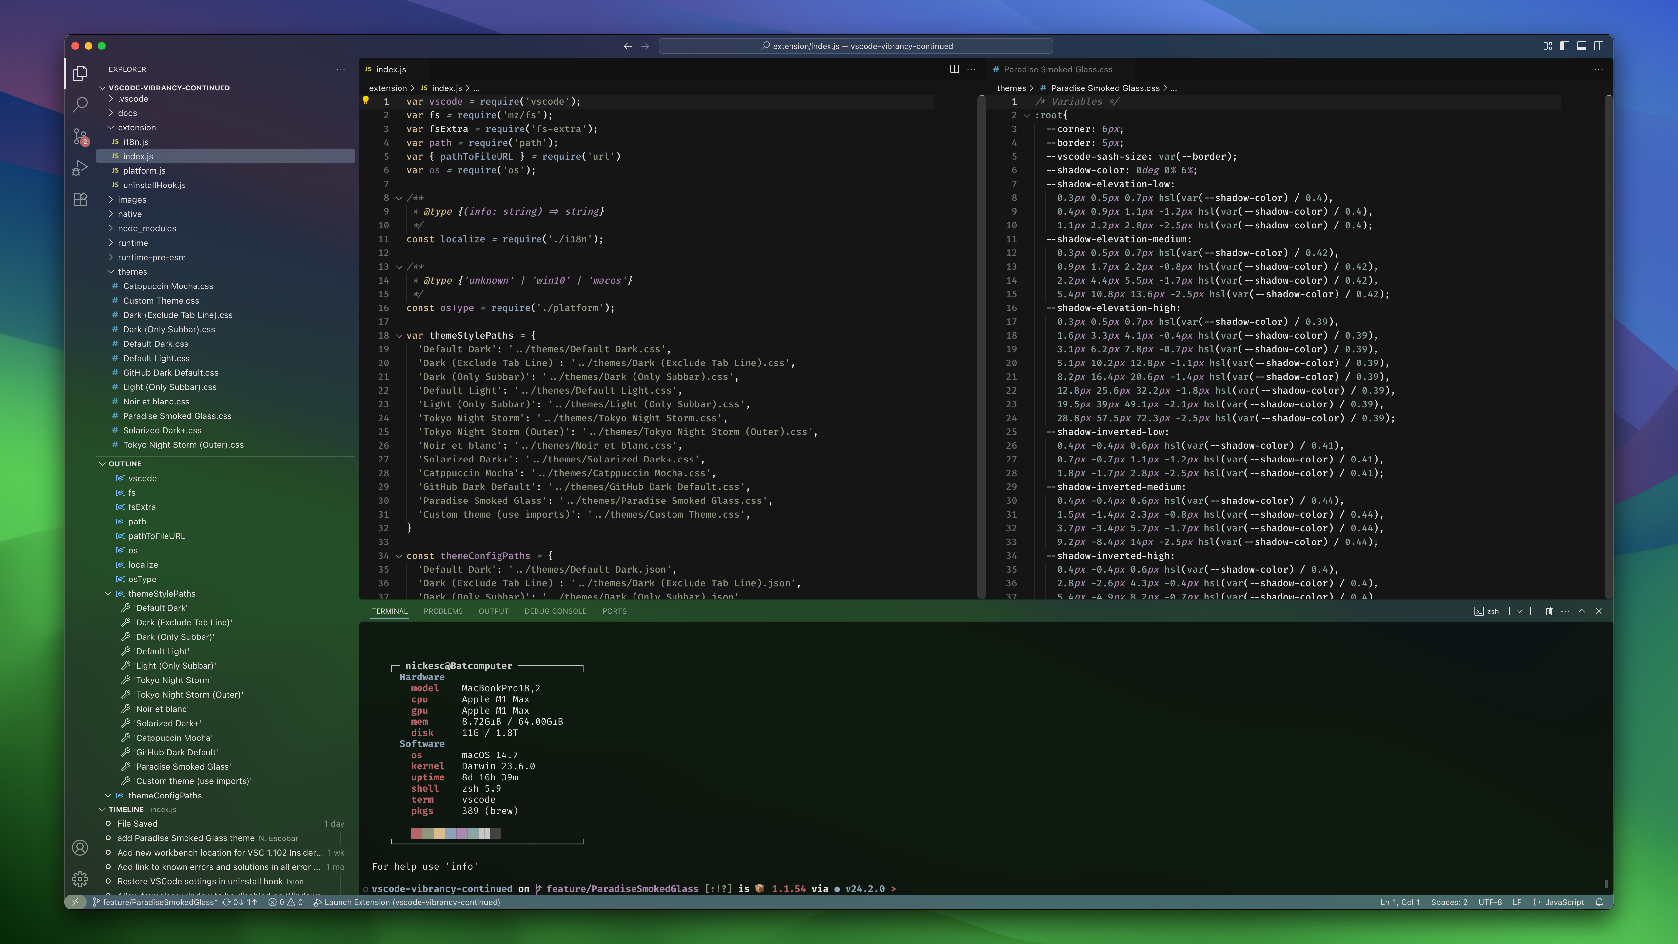
Task: Toggle Secondary Side Bar visibility
Action: pos(1599,46)
